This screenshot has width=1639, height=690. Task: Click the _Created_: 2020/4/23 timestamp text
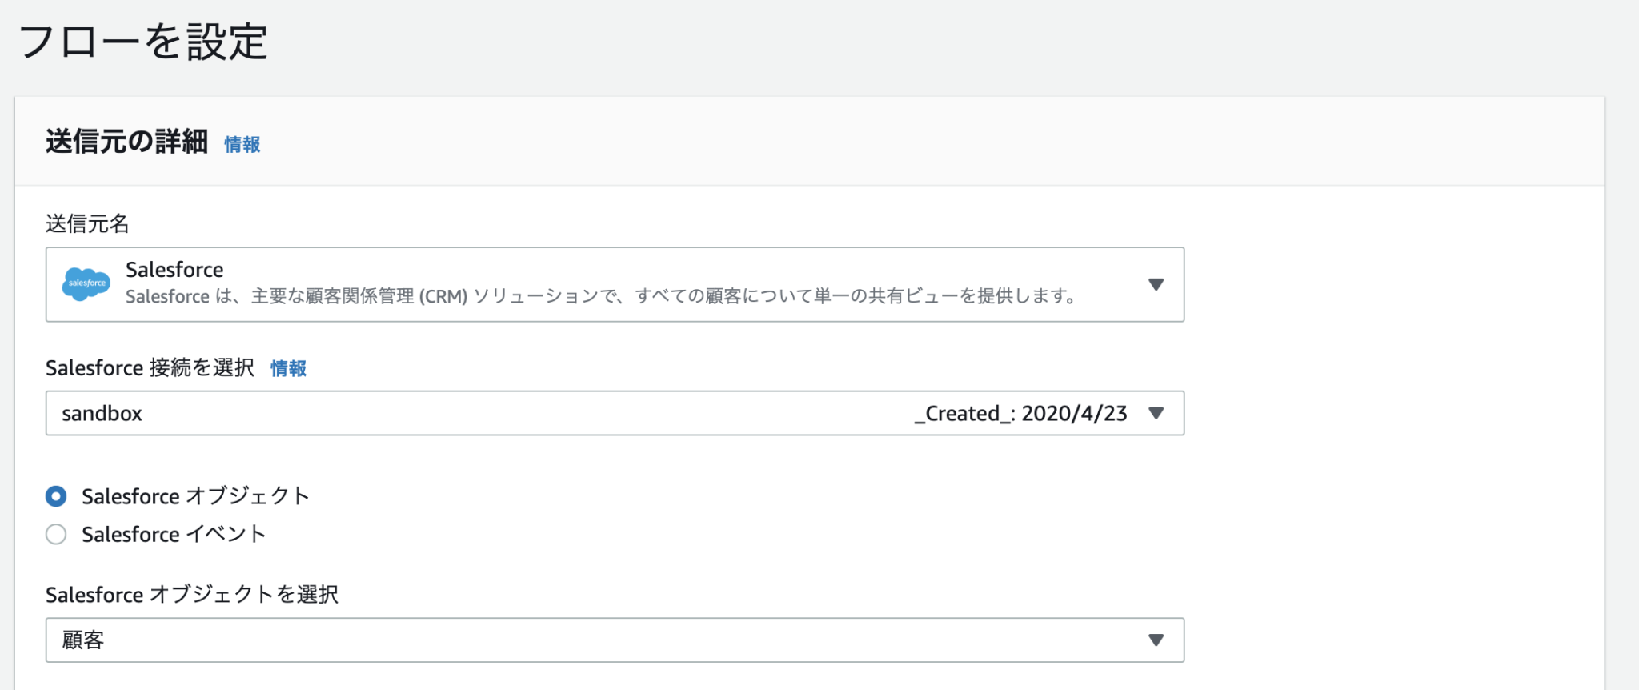1020,413
